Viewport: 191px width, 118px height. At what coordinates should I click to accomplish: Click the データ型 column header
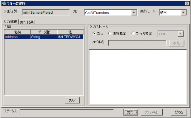coord(44,32)
